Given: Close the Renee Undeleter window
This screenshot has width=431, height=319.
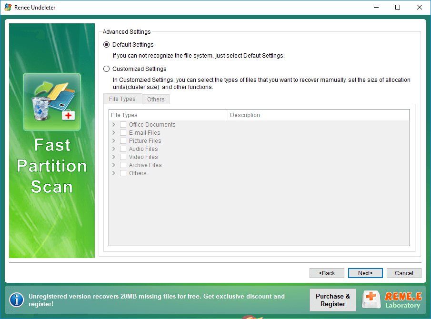Looking at the screenshot, I should click(x=419, y=8).
